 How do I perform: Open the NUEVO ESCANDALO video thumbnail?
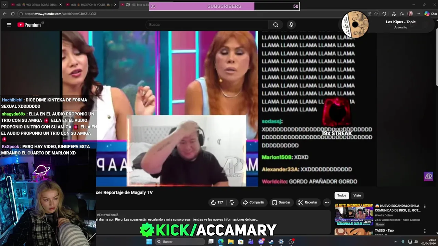coord(354,215)
